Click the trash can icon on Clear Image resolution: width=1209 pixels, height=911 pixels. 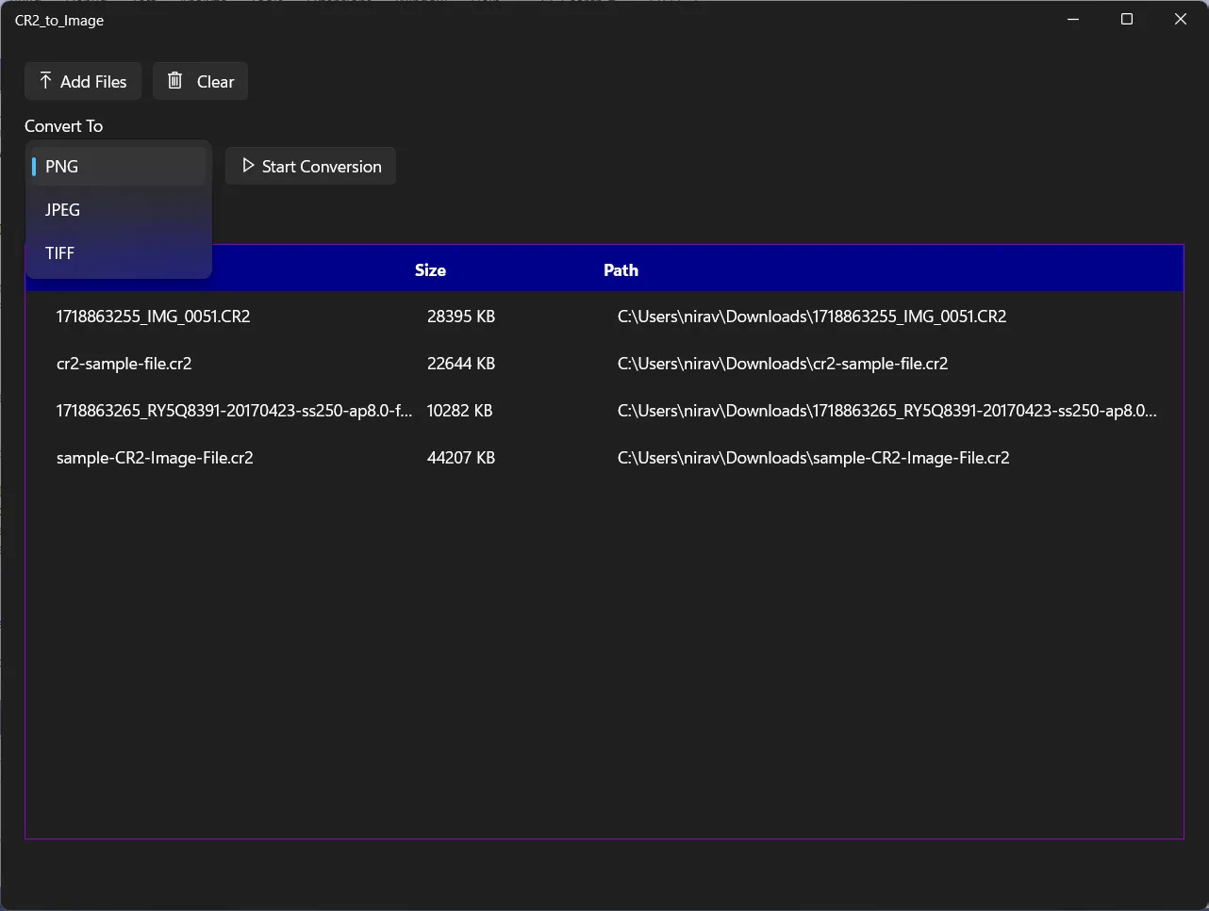pos(174,81)
